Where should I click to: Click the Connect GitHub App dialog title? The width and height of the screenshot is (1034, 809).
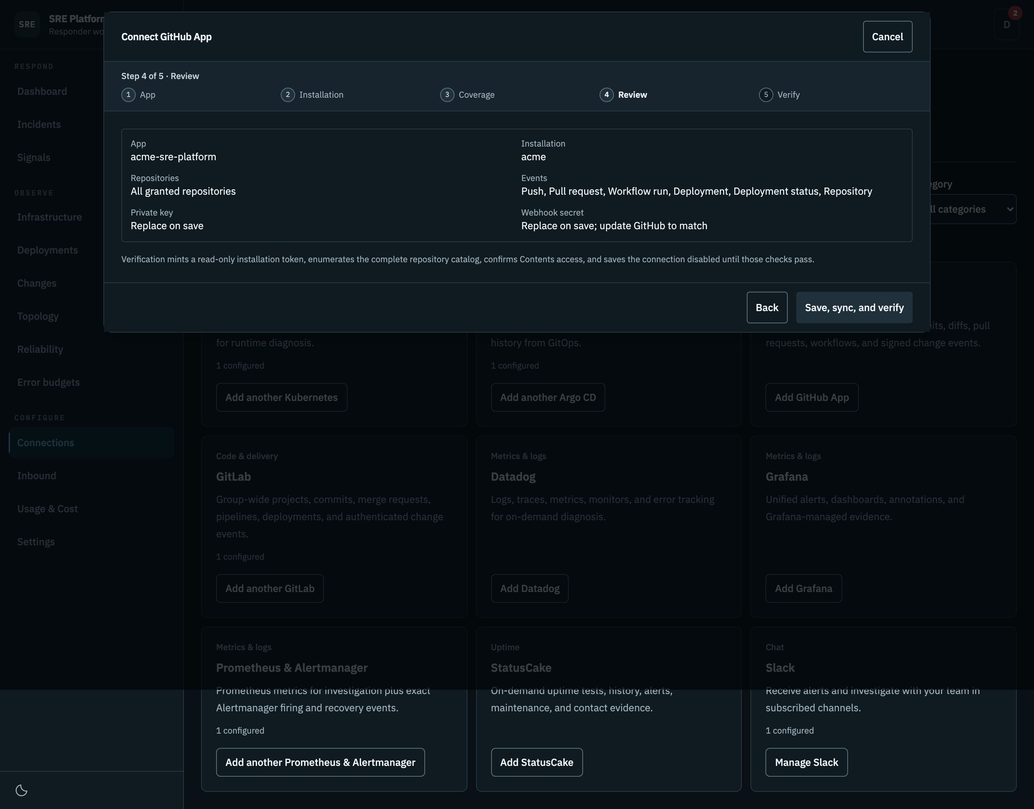coord(166,37)
